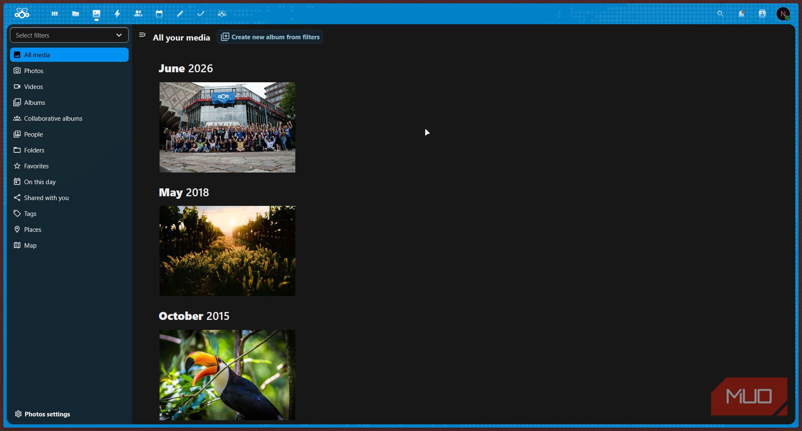Open Shared with you

click(69, 198)
